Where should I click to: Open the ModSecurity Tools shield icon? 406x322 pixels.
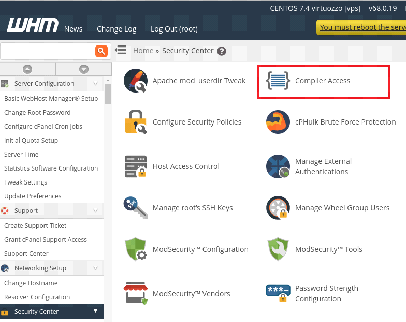click(x=278, y=249)
